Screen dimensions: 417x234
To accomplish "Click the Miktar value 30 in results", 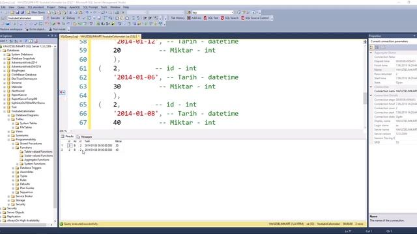I will [117, 146].
